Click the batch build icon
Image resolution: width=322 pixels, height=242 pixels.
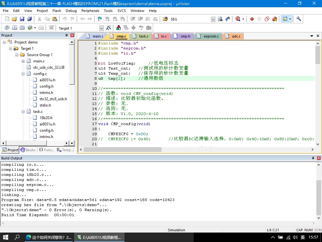(30, 28)
